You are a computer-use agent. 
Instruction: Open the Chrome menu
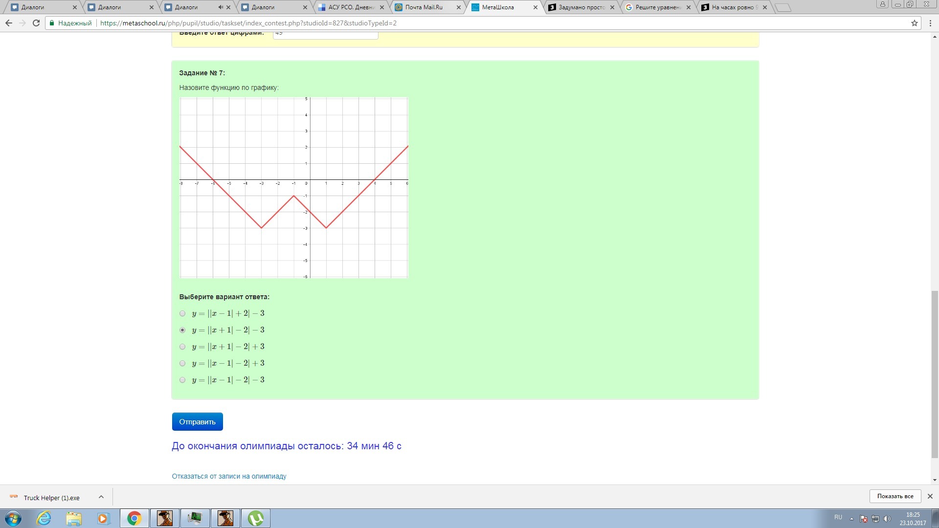930,22
